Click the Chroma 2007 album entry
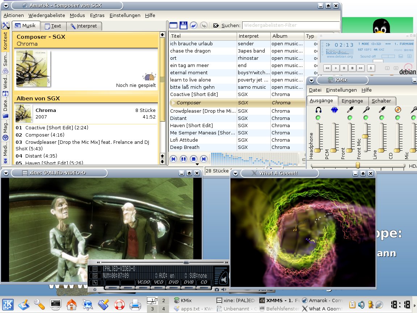Viewport: 417px width, 313px height. [86, 114]
